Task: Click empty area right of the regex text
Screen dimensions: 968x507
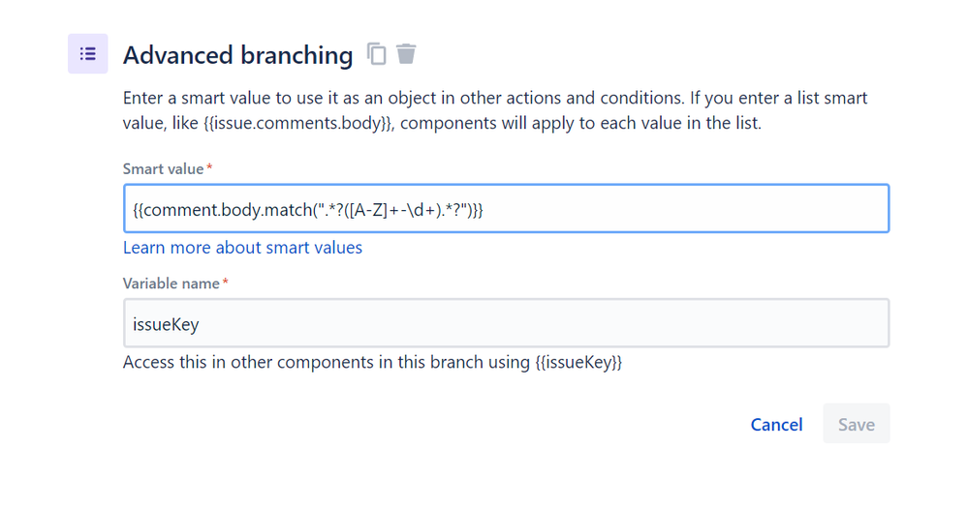Action: tap(685, 208)
